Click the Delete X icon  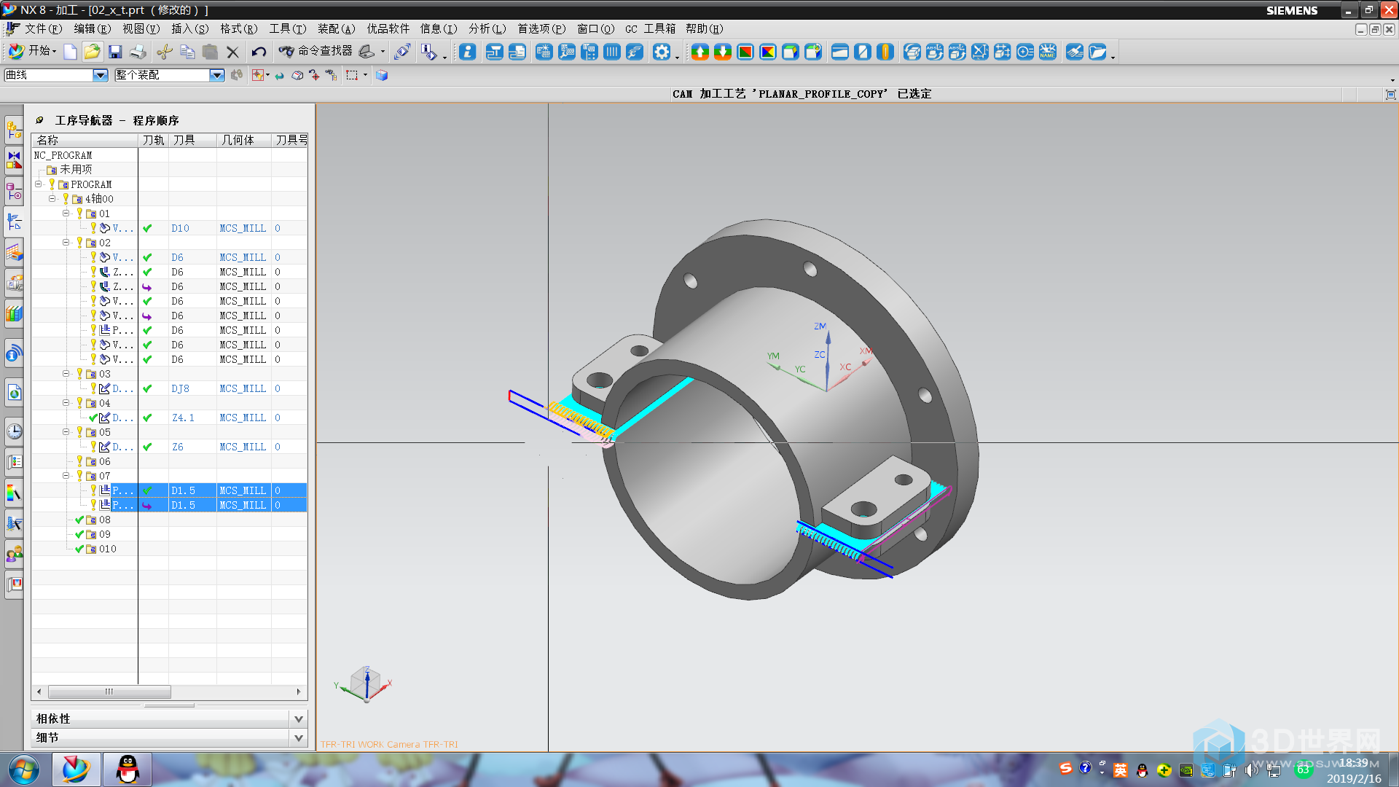232,52
